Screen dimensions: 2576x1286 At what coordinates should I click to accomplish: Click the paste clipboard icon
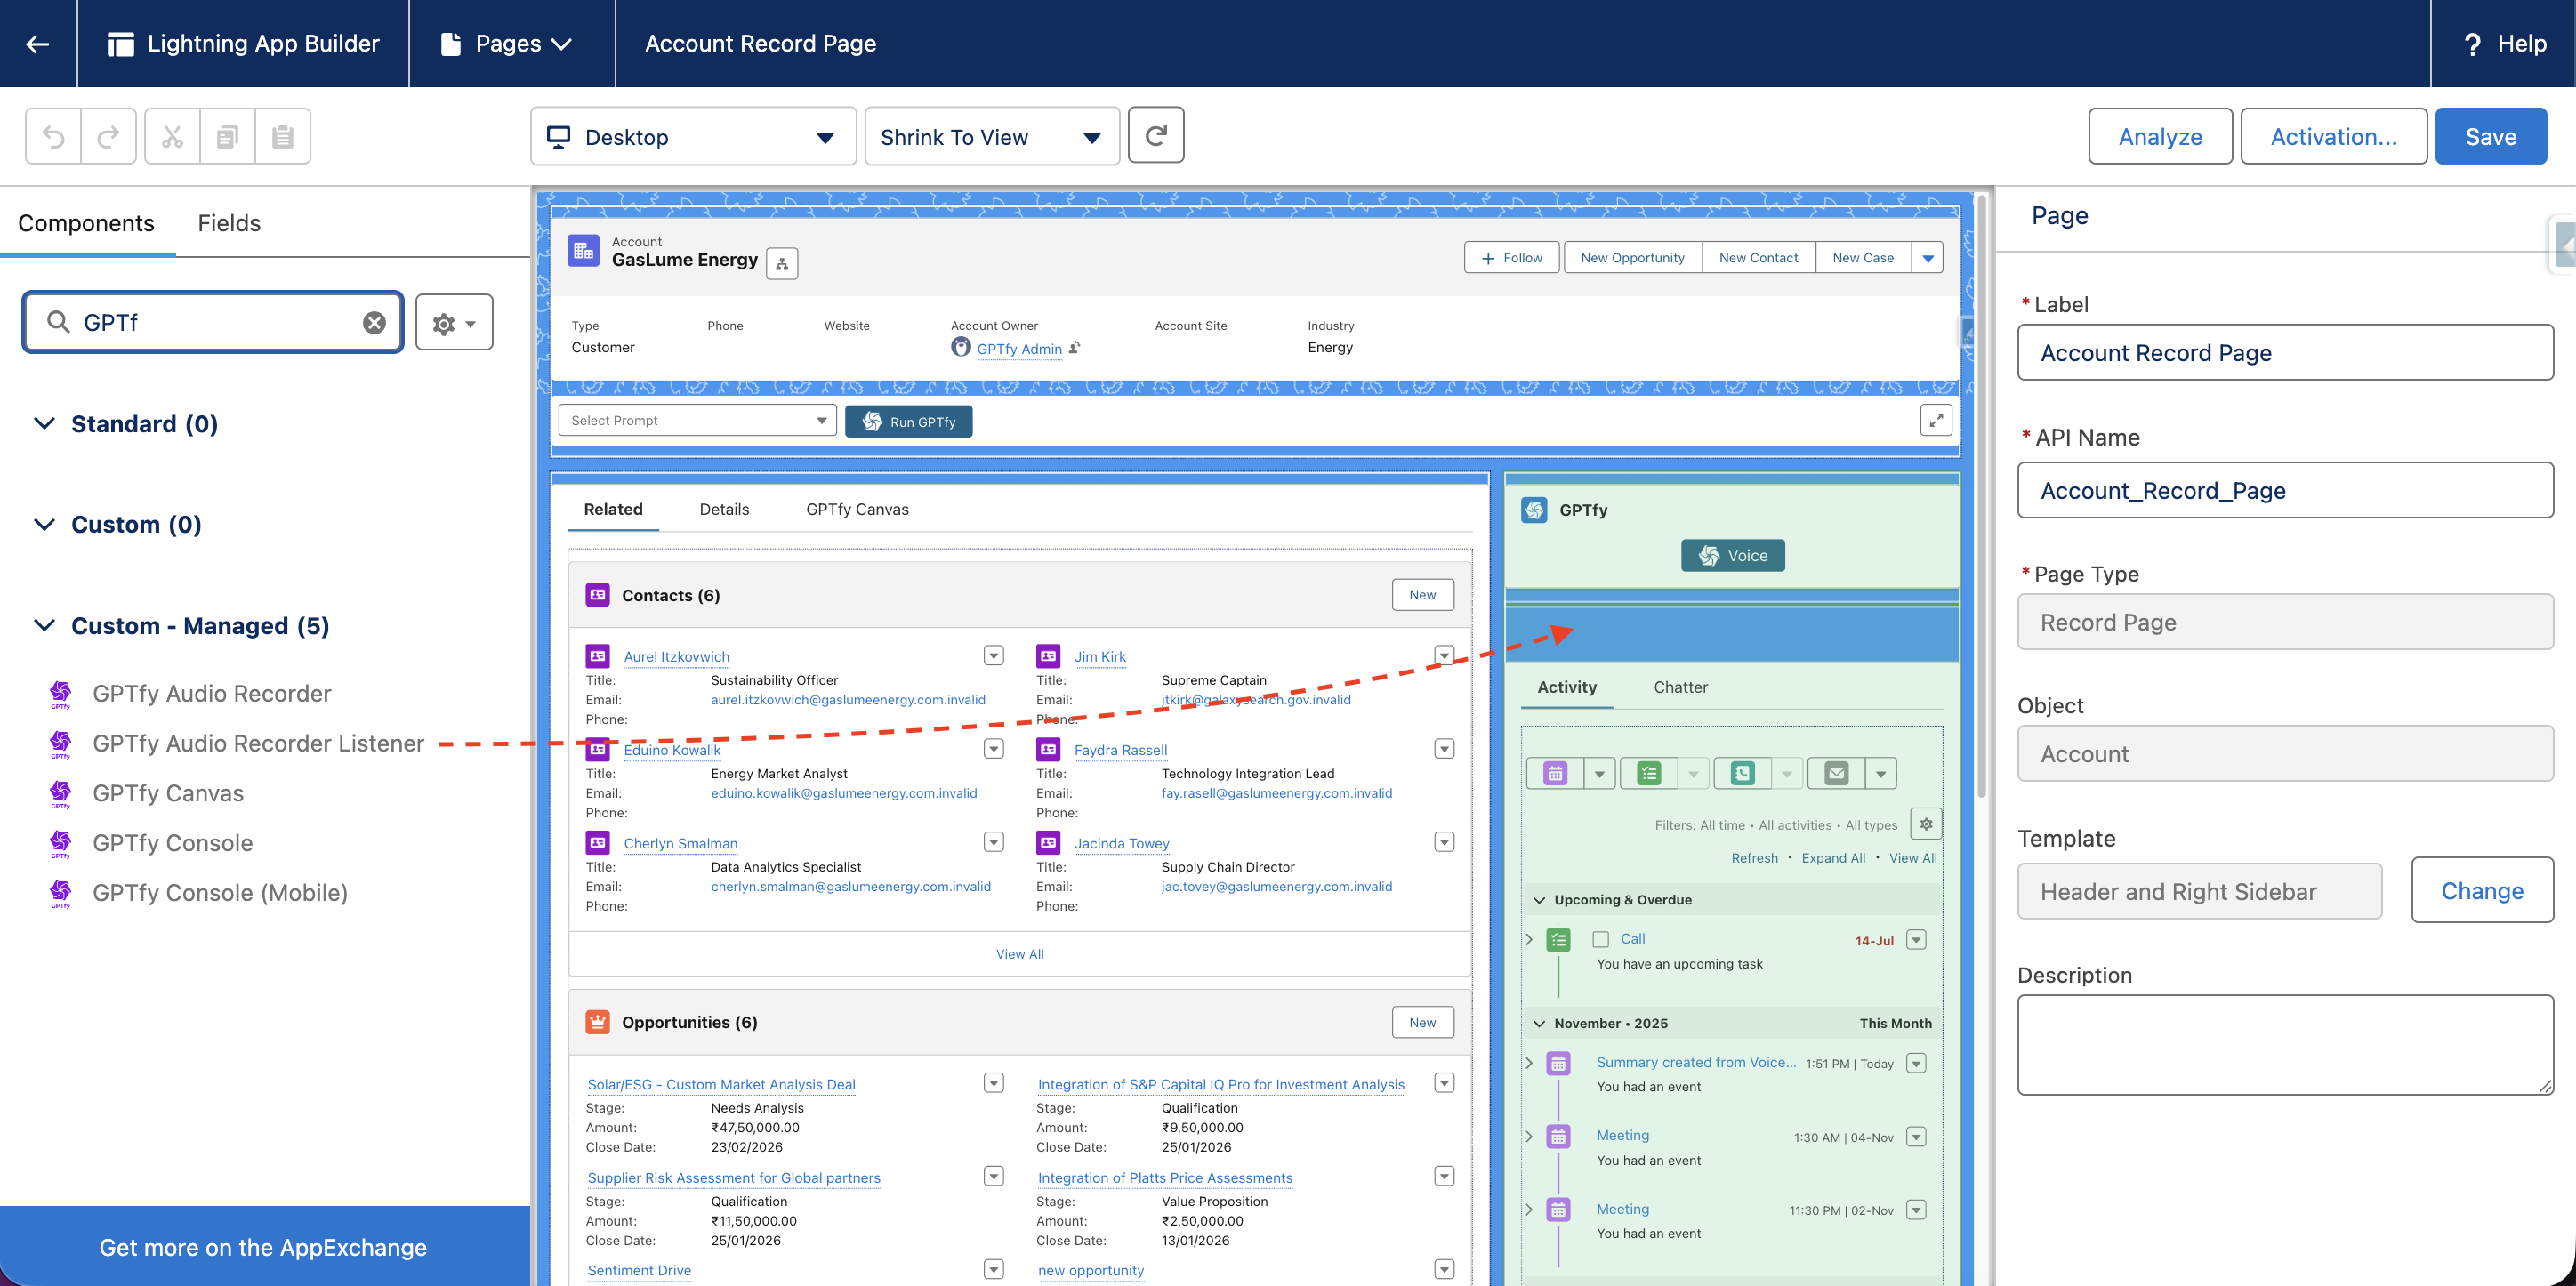coord(283,136)
